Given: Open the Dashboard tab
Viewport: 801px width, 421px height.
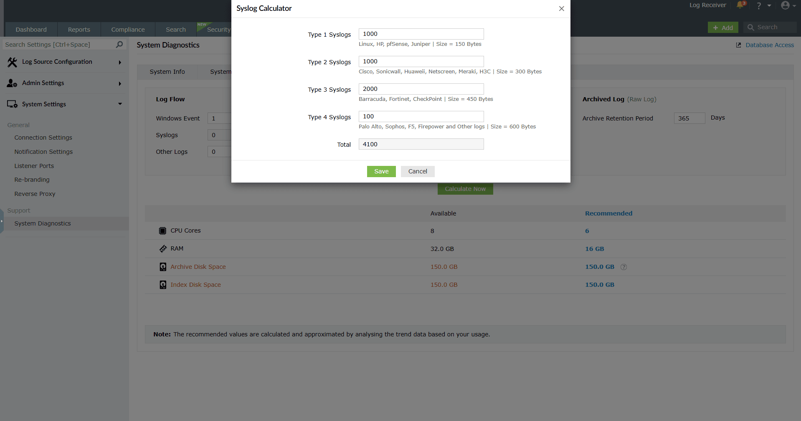Looking at the screenshot, I should pyautogui.click(x=31, y=30).
